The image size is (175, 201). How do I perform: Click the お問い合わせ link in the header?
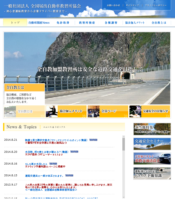click(x=113, y=5)
